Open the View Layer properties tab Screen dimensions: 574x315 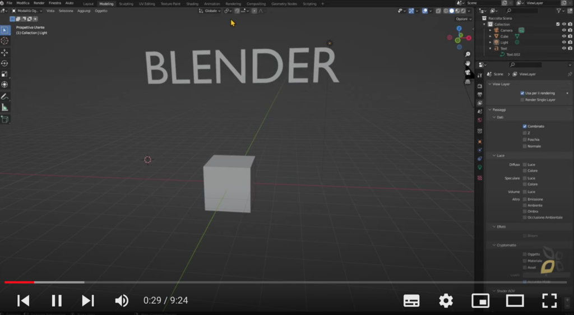tap(480, 103)
